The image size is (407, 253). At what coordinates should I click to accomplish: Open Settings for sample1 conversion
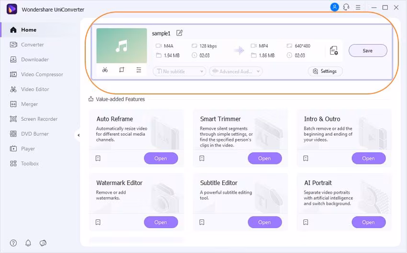(x=325, y=71)
